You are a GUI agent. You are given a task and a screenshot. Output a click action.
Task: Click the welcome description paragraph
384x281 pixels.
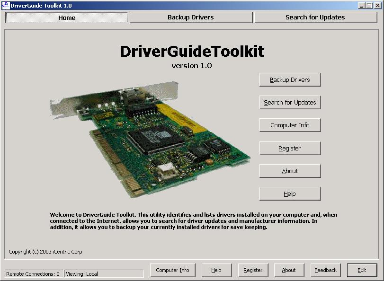click(x=194, y=221)
